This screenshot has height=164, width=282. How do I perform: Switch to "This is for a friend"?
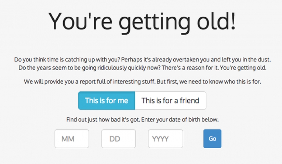[x=170, y=101]
